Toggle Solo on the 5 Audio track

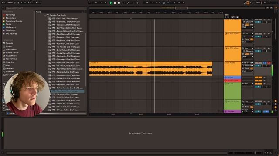pos(265,63)
